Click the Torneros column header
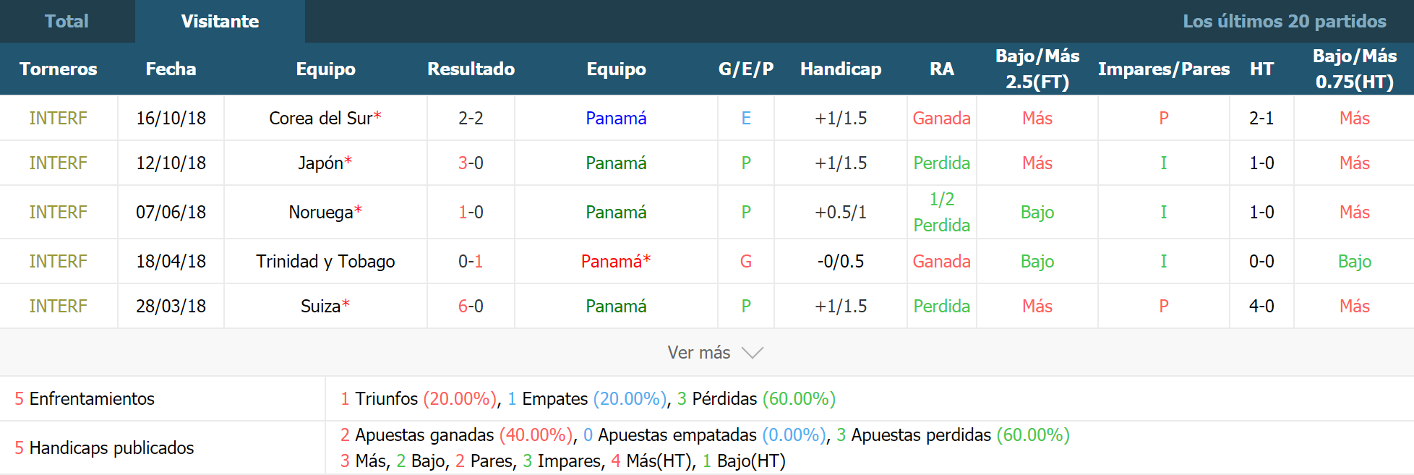This screenshot has height=475, width=1414. coord(59,69)
